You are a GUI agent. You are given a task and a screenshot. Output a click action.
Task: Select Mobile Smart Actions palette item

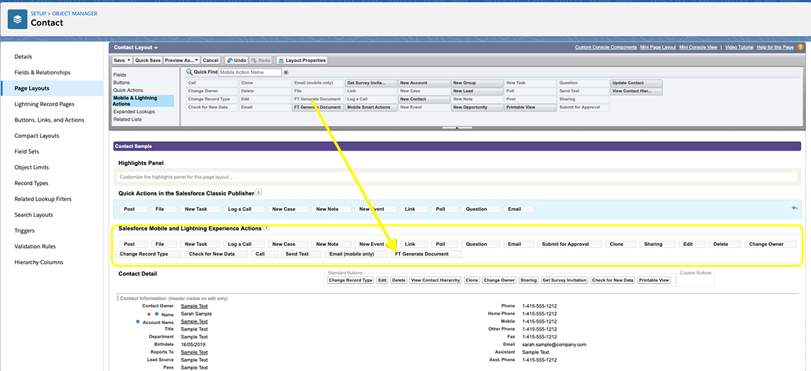click(370, 107)
